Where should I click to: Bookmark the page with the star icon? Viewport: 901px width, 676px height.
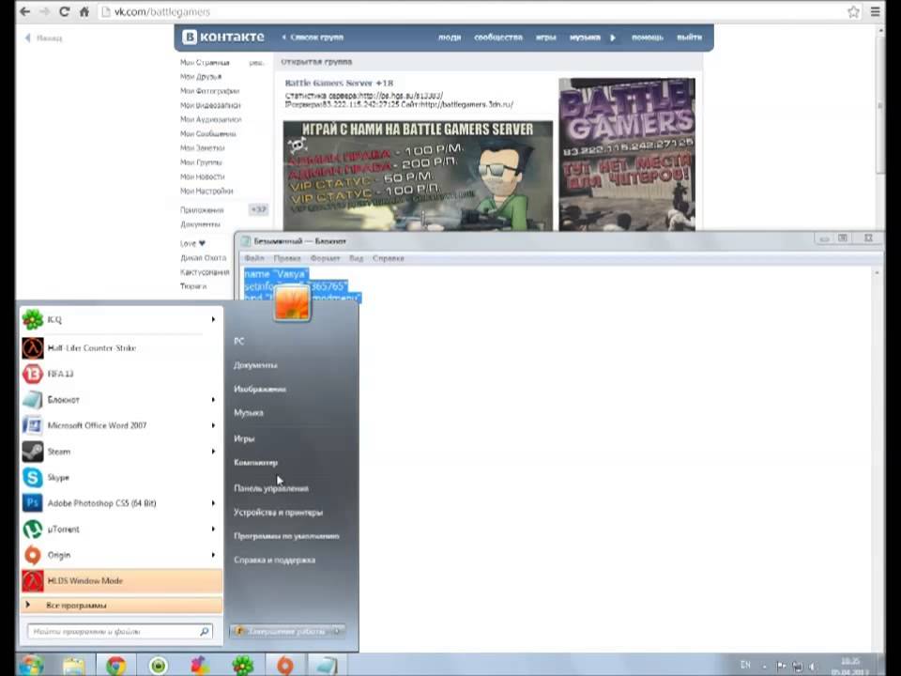[x=854, y=11]
